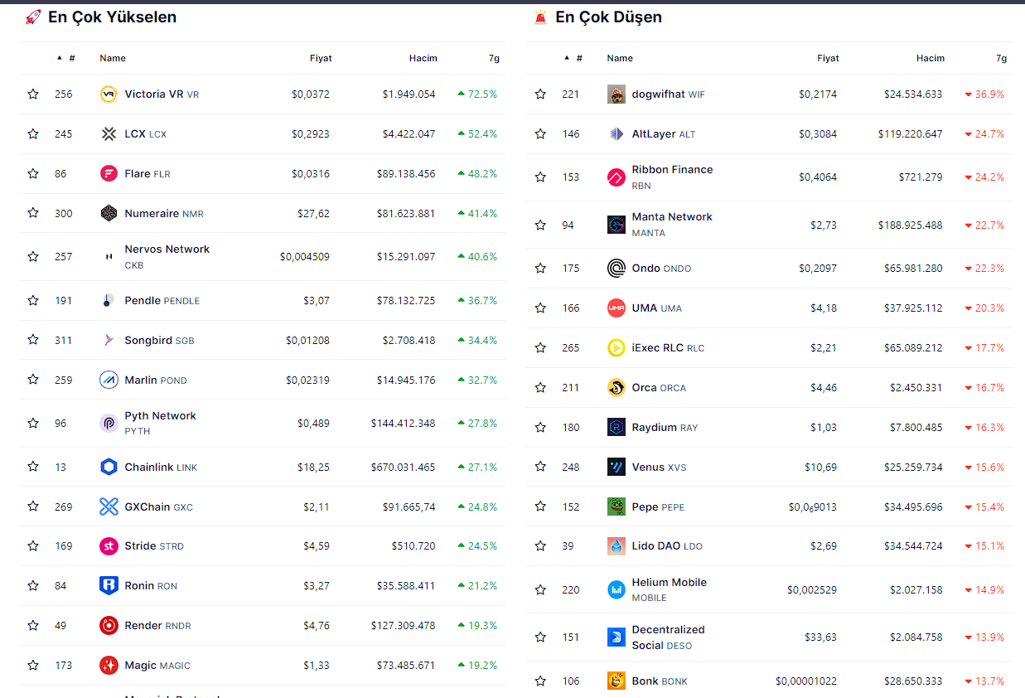The image size is (1025, 698).
Task: Open the Manta Network coin link
Action: tap(671, 217)
